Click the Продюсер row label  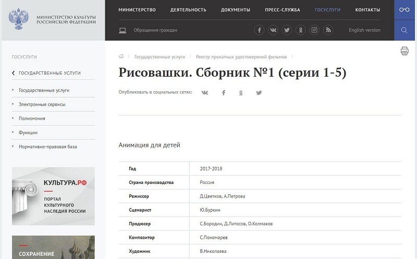click(x=140, y=224)
